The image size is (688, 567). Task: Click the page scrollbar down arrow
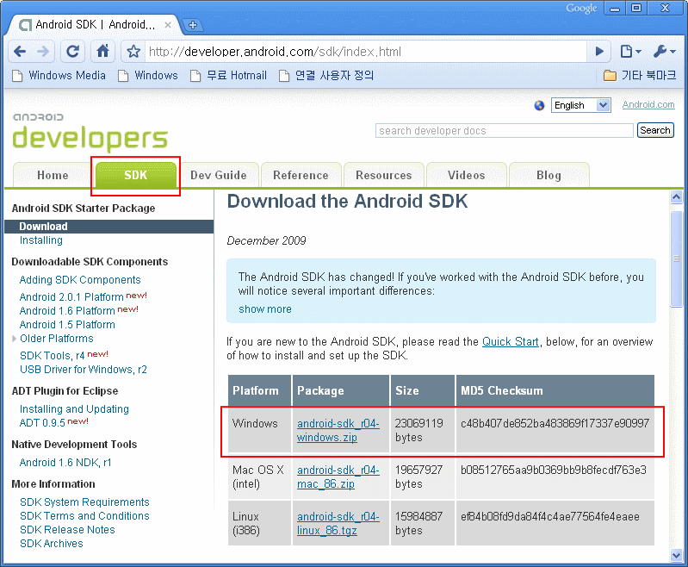click(x=676, y=556)
